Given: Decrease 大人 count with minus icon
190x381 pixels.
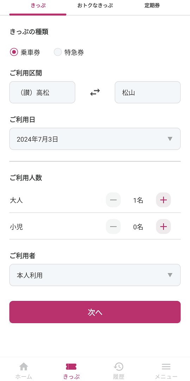Looking at the screenshot, I should tap(113, 200).
